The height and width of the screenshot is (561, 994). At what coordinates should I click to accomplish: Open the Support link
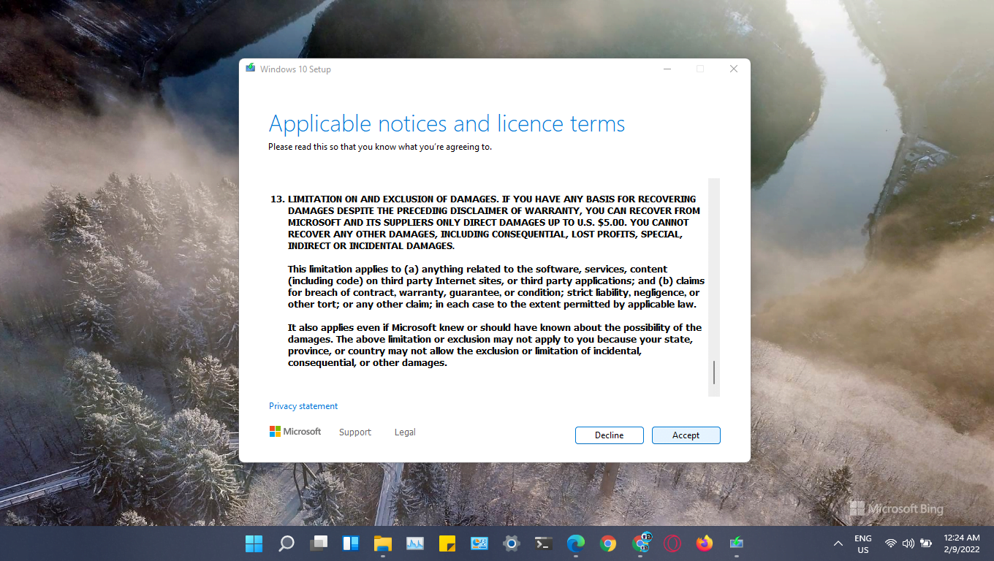(x=355, y=432)
